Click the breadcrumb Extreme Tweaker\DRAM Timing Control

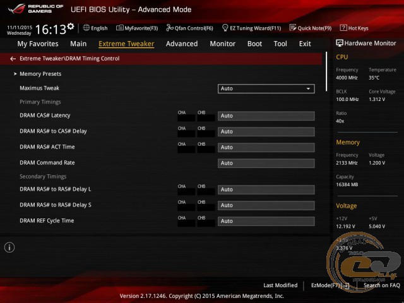[69, 59]
